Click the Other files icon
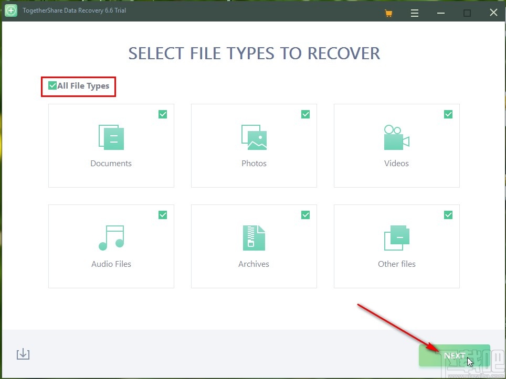This screenshot has width=506, height=379. coord(396,237)
